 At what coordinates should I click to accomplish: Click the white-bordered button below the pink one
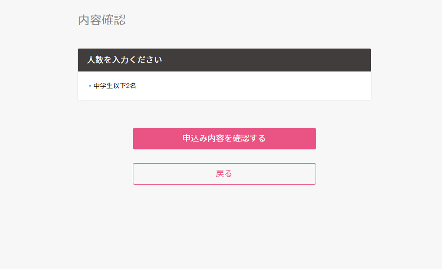(224, 174)
